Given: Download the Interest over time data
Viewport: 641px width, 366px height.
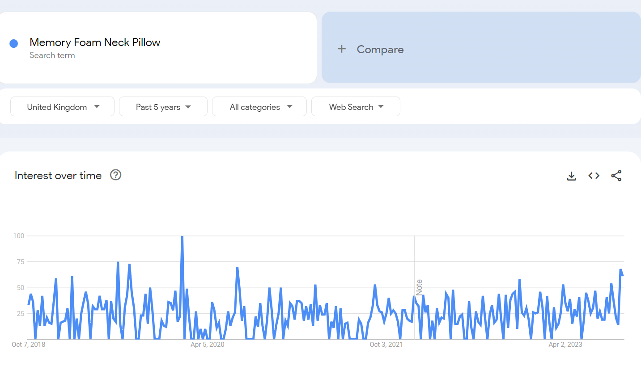Looking at the screenshot, I should [571, 176].
